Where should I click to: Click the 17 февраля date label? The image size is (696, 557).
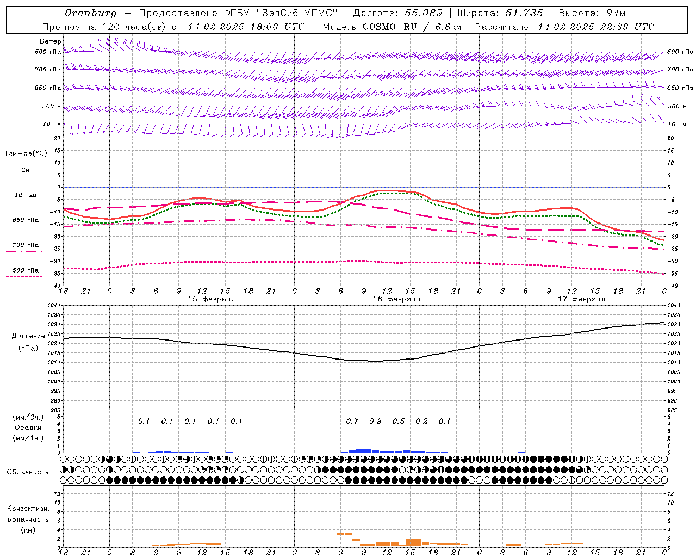(581, 299)
